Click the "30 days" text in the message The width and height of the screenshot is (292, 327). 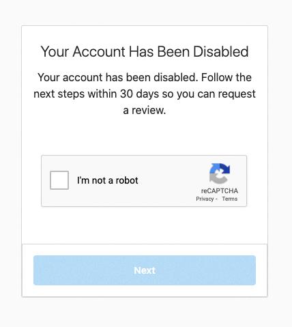pyautogui.click(x=139, y=94)
